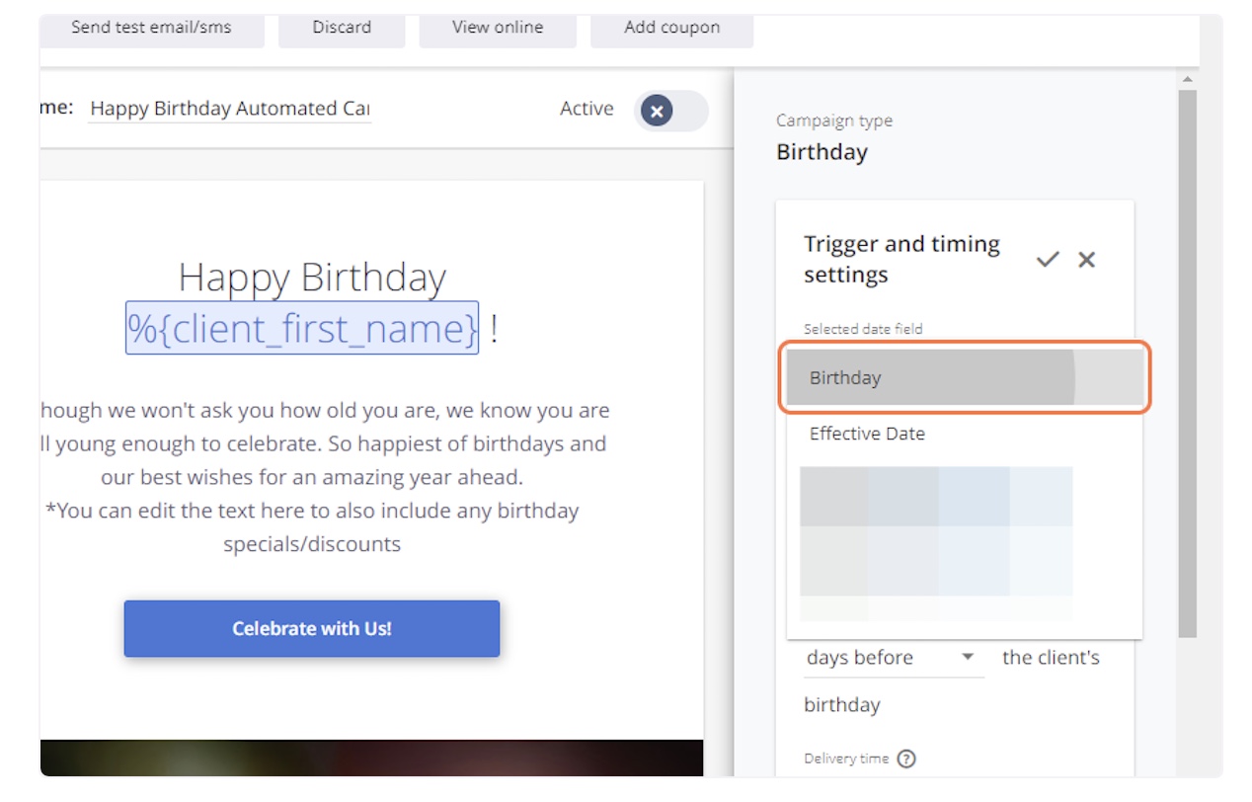Cancel trigger settings with X icon
Image resolution: width=1252 pixels, height=802 pixels.
point(1087,260)
